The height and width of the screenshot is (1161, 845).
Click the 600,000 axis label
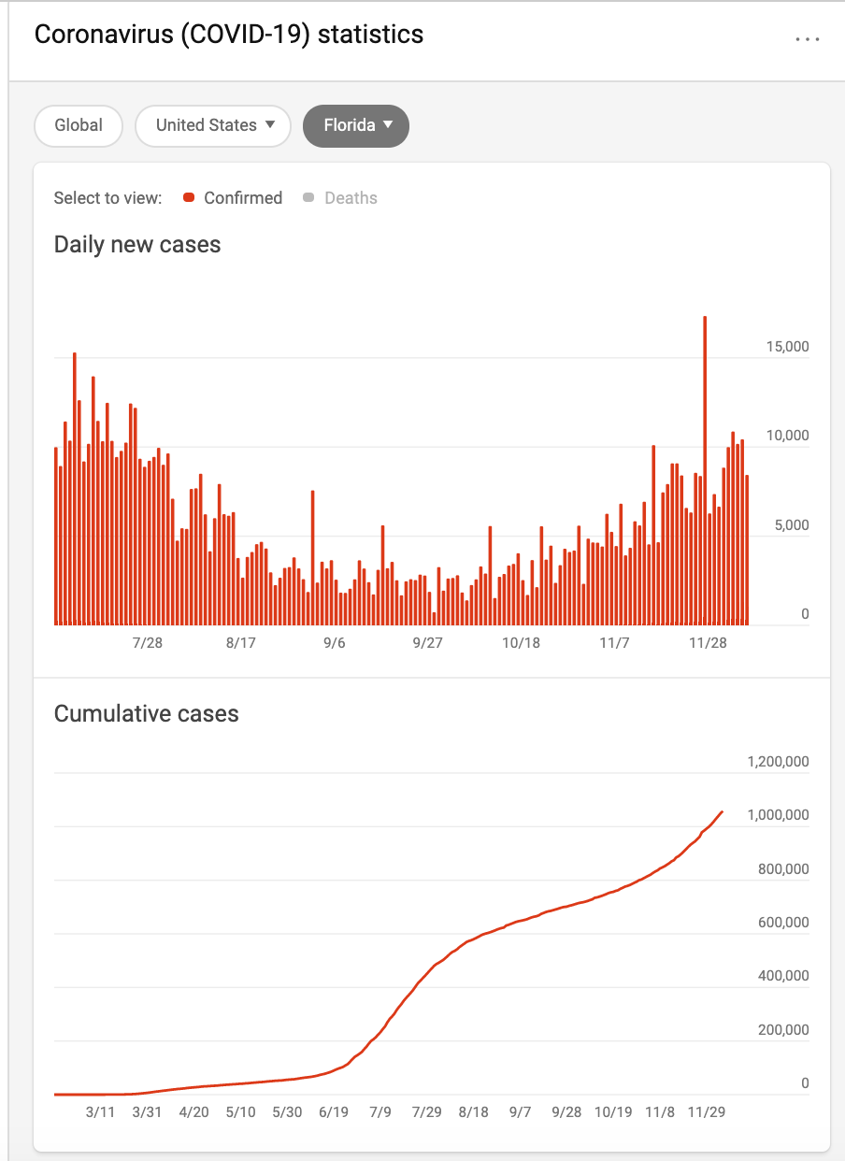click(x=784, y=923)
